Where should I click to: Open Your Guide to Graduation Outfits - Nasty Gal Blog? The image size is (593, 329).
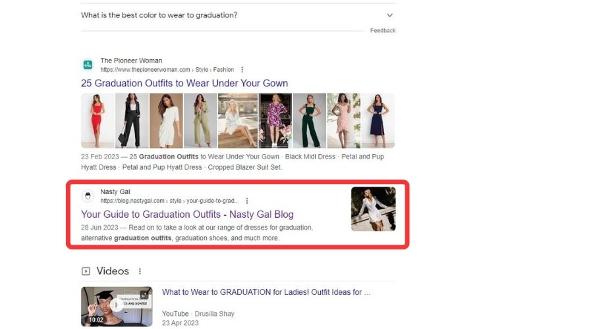(187, 214)
